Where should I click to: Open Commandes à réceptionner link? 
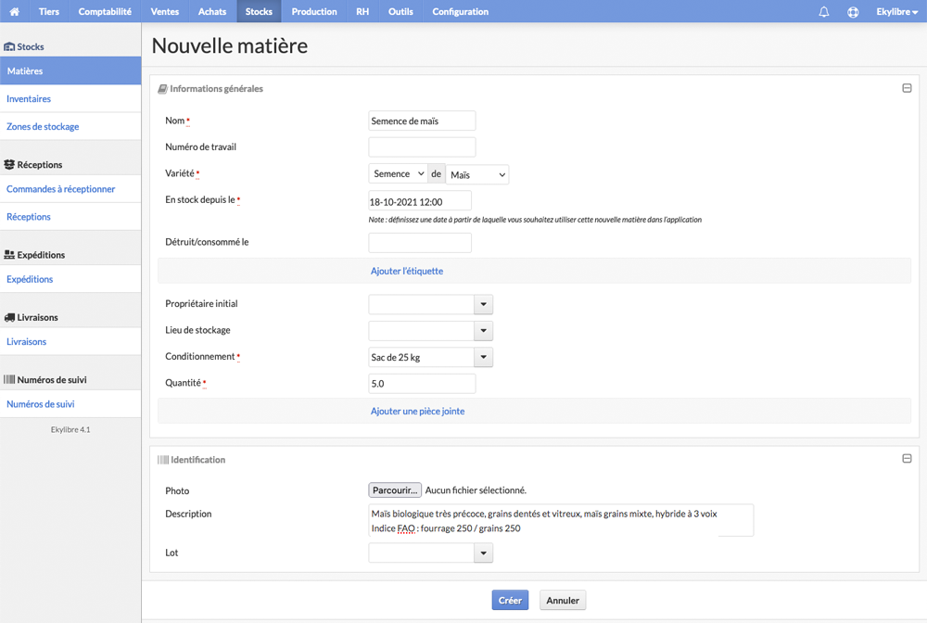(x=70, y=189)
